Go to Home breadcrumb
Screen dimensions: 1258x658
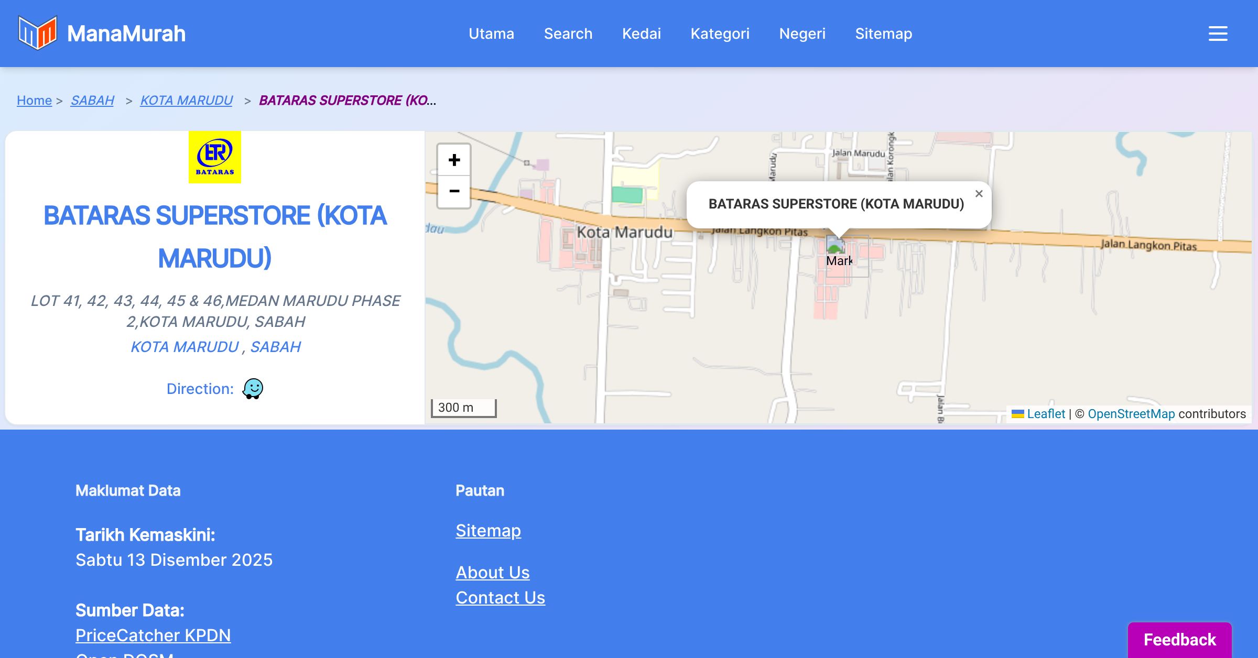click(x=34, y=100)
